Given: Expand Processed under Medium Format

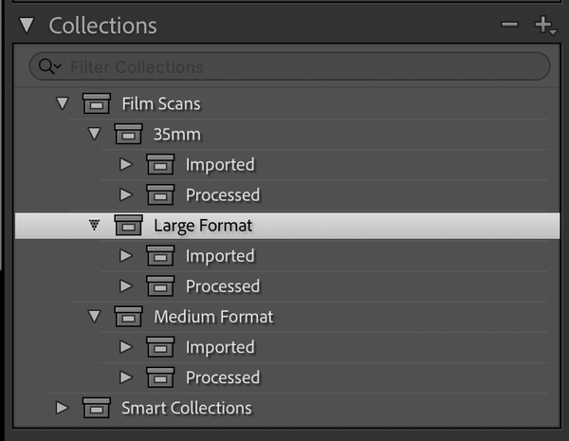Looking at the screenshot, I should (125, 377).
